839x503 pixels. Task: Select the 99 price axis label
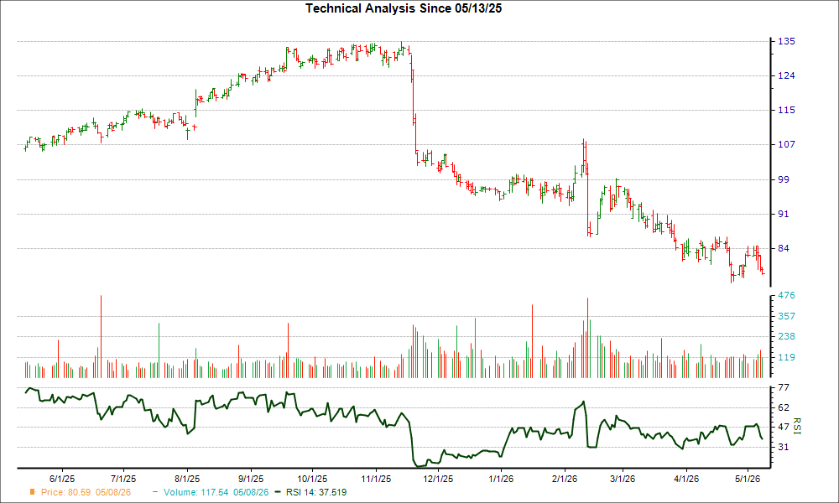(x=784, y=179)
